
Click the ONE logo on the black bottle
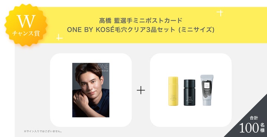pos(189,97)
